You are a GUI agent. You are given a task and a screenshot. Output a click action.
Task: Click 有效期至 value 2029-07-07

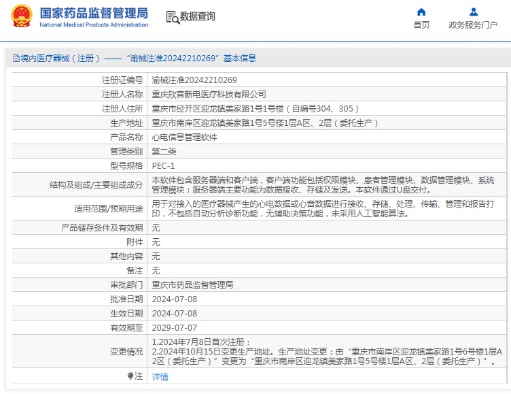[175, 328]
